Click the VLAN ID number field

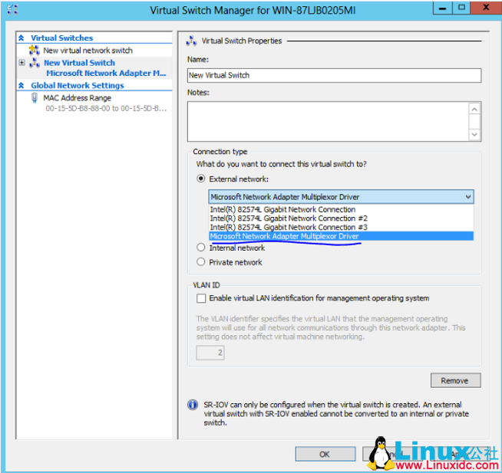point(210,353)
